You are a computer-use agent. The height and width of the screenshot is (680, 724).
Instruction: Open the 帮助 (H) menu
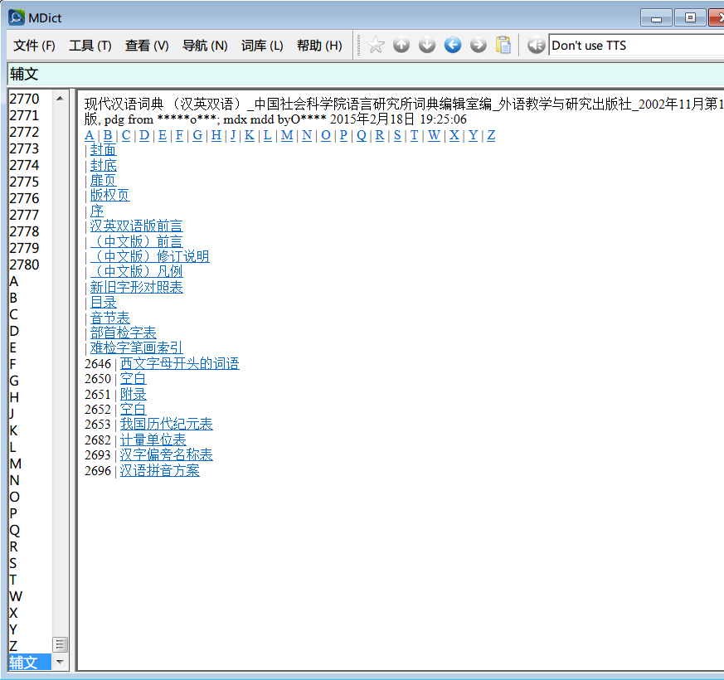319,46
